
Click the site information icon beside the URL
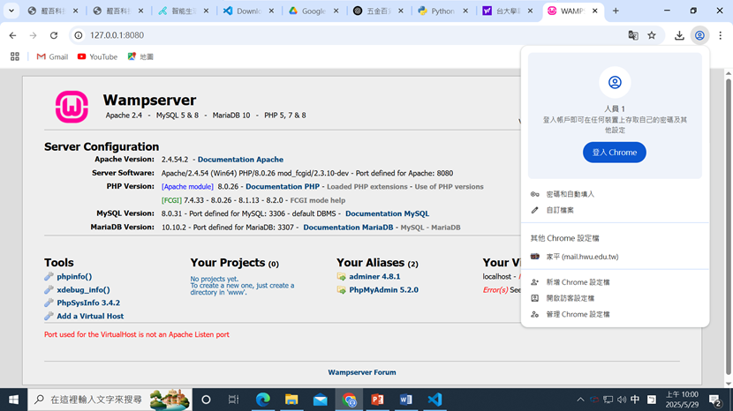coord(79,35)
